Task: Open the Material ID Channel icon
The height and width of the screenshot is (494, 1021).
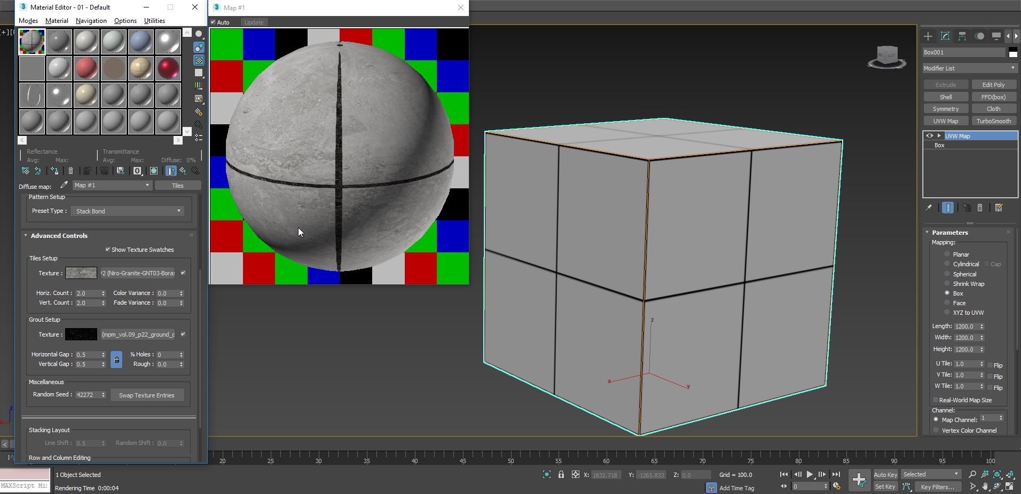Action: pyautogui.click(x=137, y=171)
